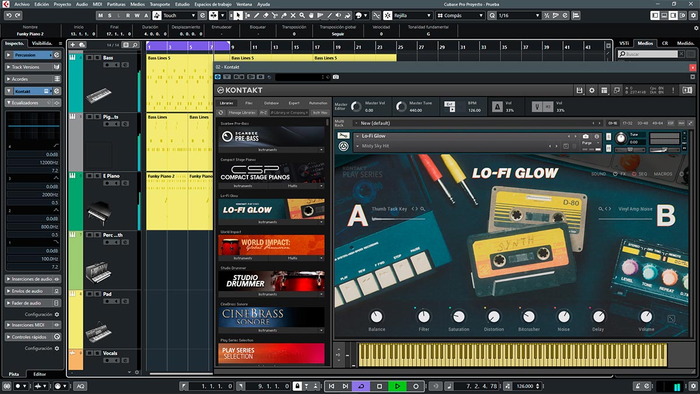Expand the Acordes inspector section
Viewport: 700px width, 394px height.
pos(33,79)
